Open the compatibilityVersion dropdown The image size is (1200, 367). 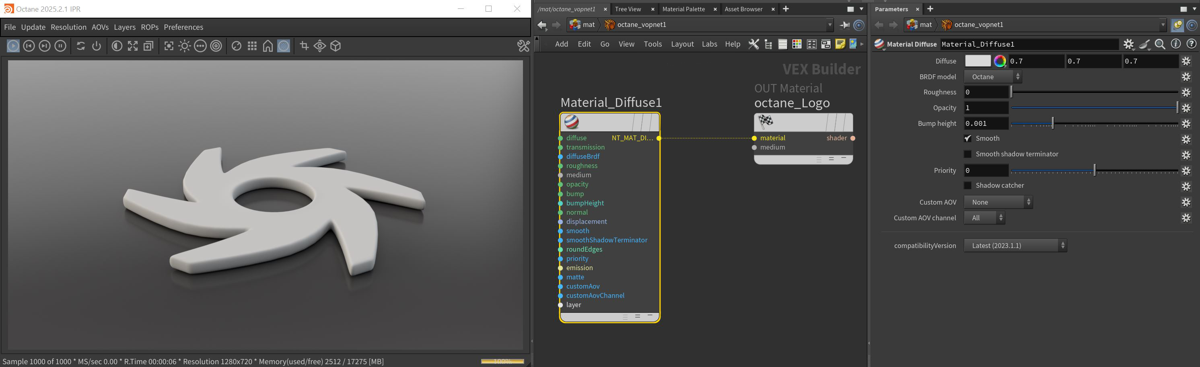coord(1015,246)
